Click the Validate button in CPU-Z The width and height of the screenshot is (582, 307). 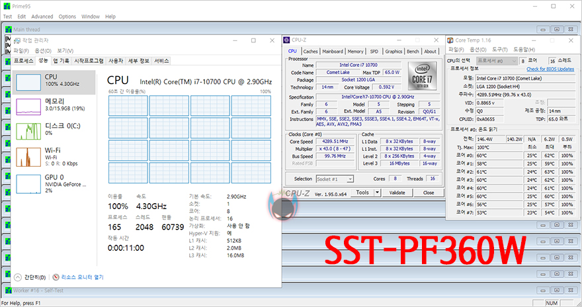coord(397,193)
